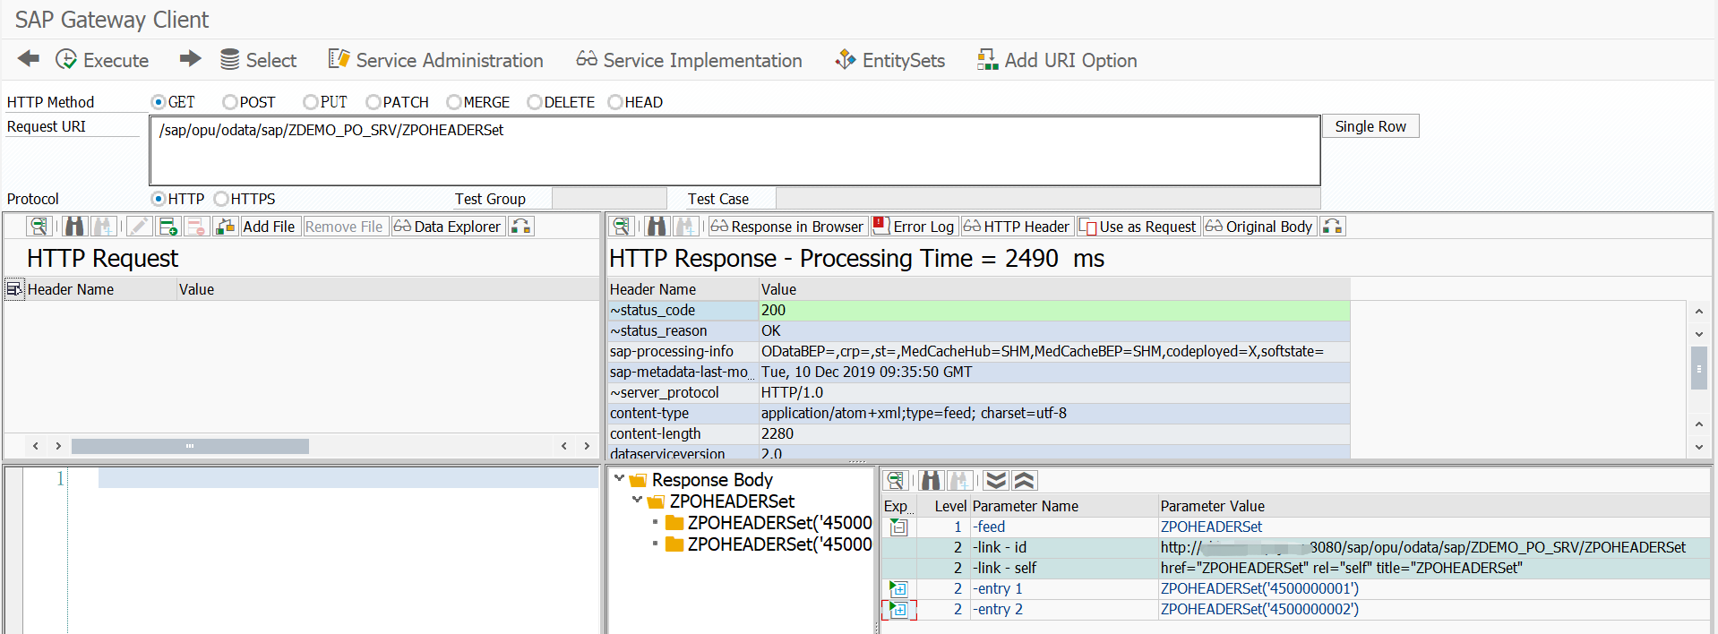
Task: Click scroll-up arrow of response headers scrollbar
Action: click(x=1699, y=312)
